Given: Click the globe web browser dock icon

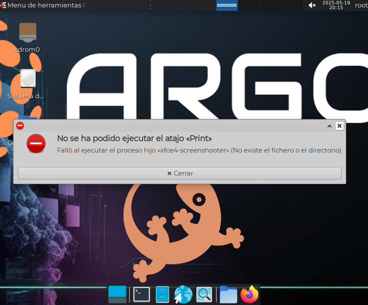Looking at the screenshot, I should [x=183, y=295].
